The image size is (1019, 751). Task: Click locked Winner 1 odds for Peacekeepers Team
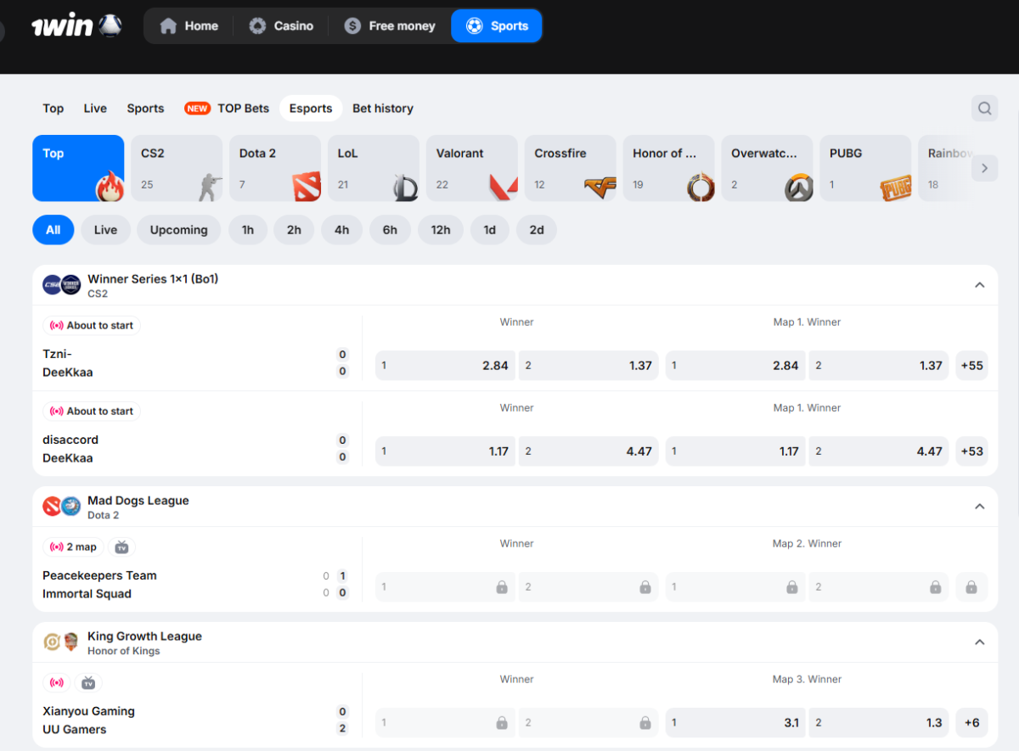(445, 587)
